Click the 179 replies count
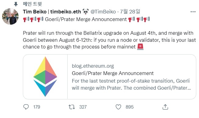This screenshot has width=199, height=118. pos(37,107)
